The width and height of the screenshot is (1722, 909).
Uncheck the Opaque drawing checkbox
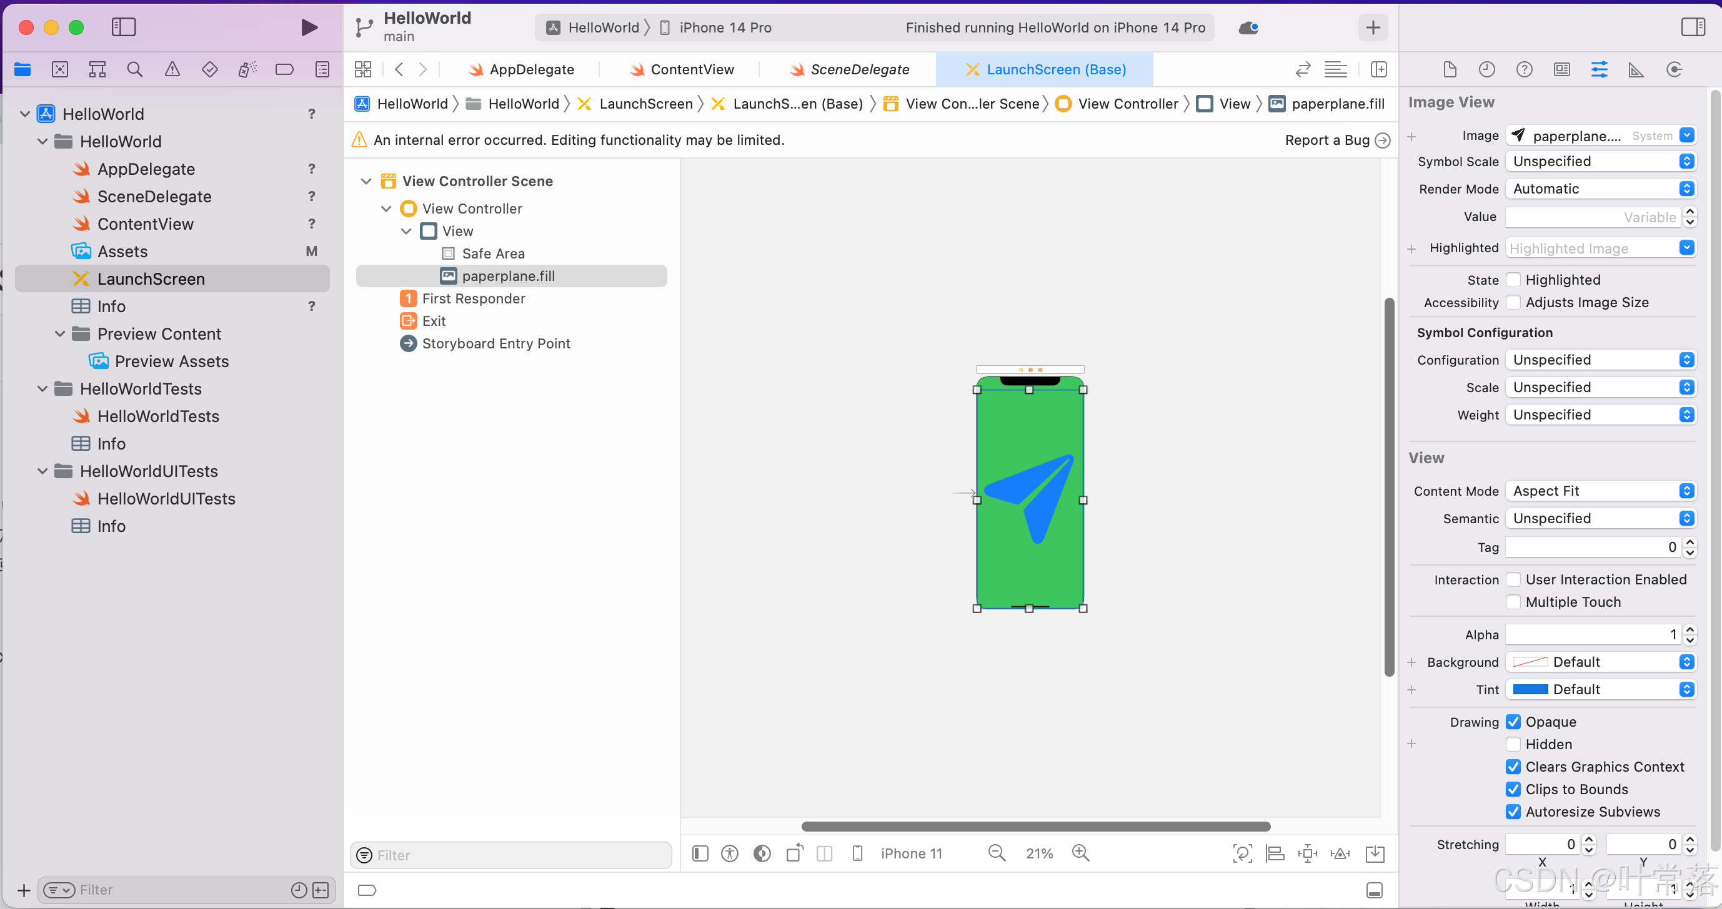(1513, 722)
